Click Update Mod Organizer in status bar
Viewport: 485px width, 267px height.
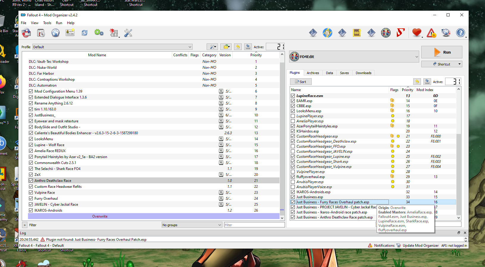pos(420,246)
